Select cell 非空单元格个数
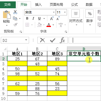Viewport: 101px width, 101px height. point(84,54)
